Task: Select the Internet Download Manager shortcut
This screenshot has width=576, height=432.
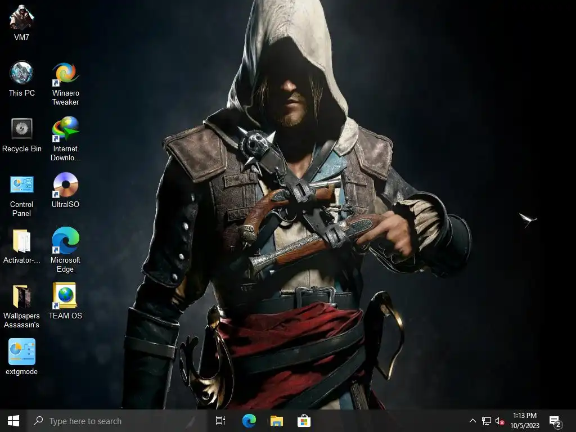Action: coord(65,139)
